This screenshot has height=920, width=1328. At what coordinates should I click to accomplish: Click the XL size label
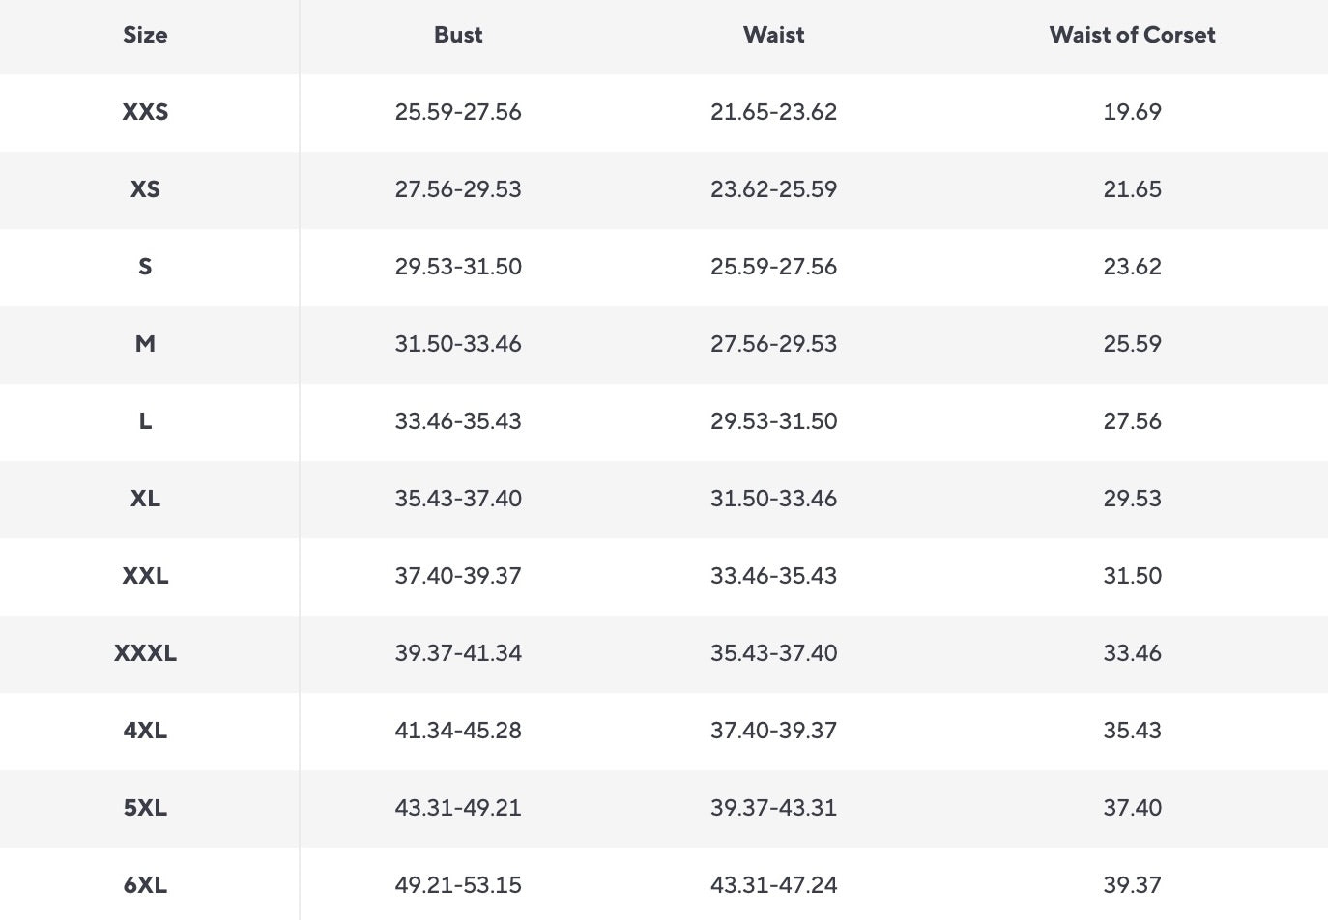coord(145,499)
